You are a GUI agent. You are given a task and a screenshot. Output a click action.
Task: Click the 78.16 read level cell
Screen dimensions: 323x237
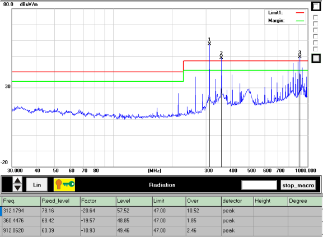pyautogui.click(x=60, y=211)
